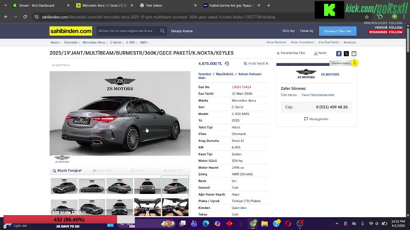The image size is (410, 230).
Task: Switch to Mercedes-Benz C Serisi tab
Action: point(105,5)
